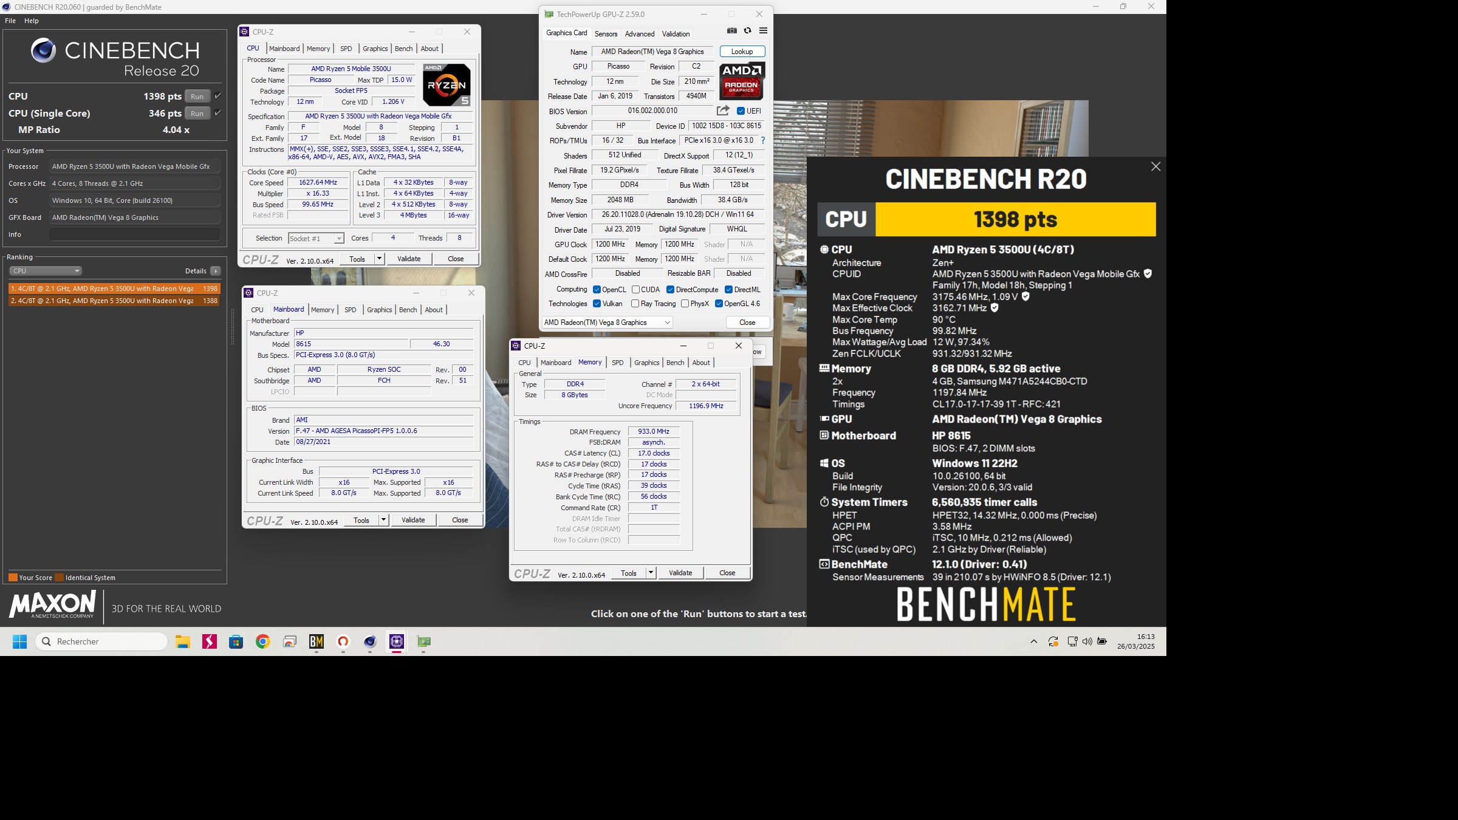Open the Cinebench Help menu
The image size is (1458, 820).
pos(32,21)
